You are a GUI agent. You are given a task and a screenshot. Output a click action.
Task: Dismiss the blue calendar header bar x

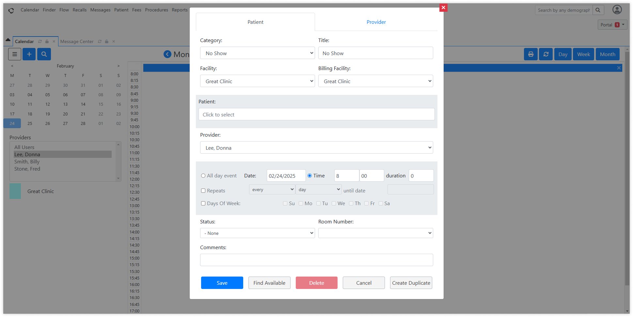tap(619, 68)
